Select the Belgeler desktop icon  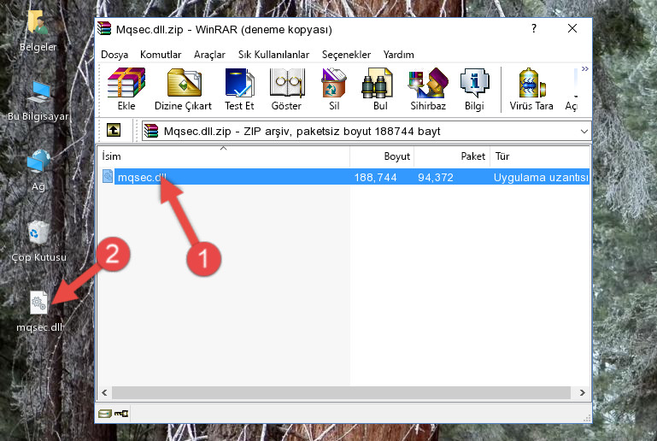pyautogui.click(x=38, y=31)
